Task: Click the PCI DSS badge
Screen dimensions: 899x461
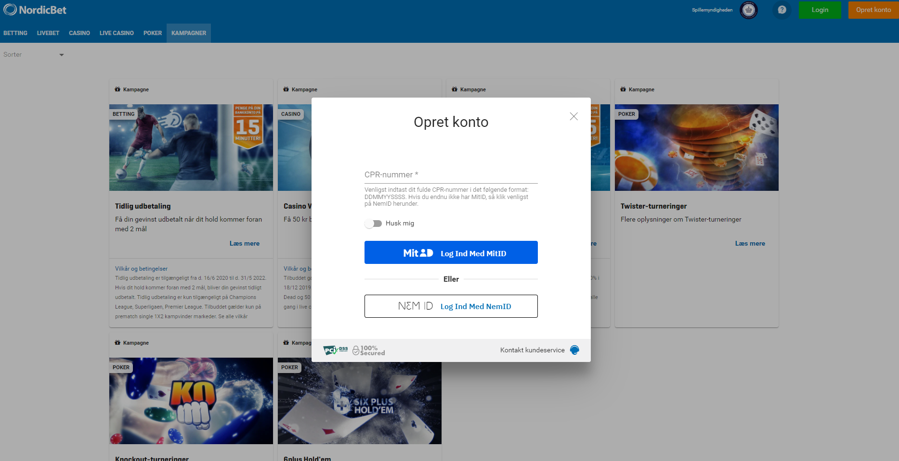Action: point(335,350)
